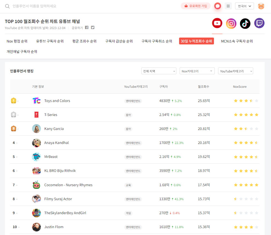
Task: Share the chart via Facebook icon
Action: [x=87, y=27]
